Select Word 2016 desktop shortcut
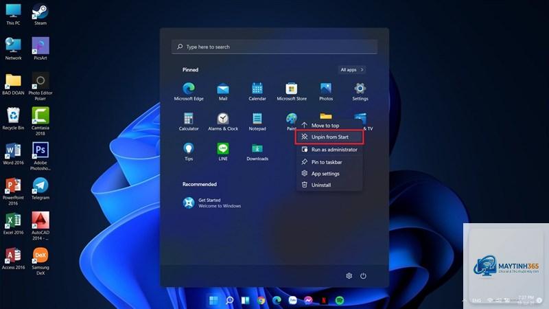The height and width of the screenshot is (309, 549). pos(13,154)
